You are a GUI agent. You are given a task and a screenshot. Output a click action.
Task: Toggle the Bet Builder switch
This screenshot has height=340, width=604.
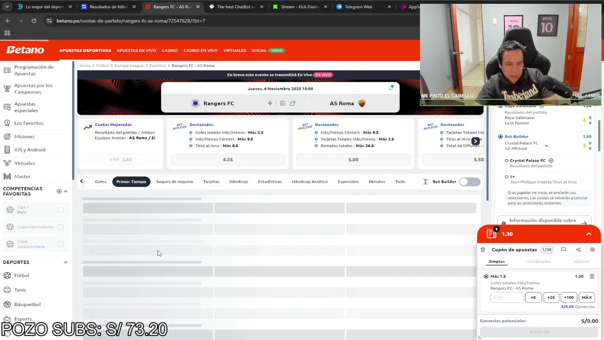click(470, 182)
